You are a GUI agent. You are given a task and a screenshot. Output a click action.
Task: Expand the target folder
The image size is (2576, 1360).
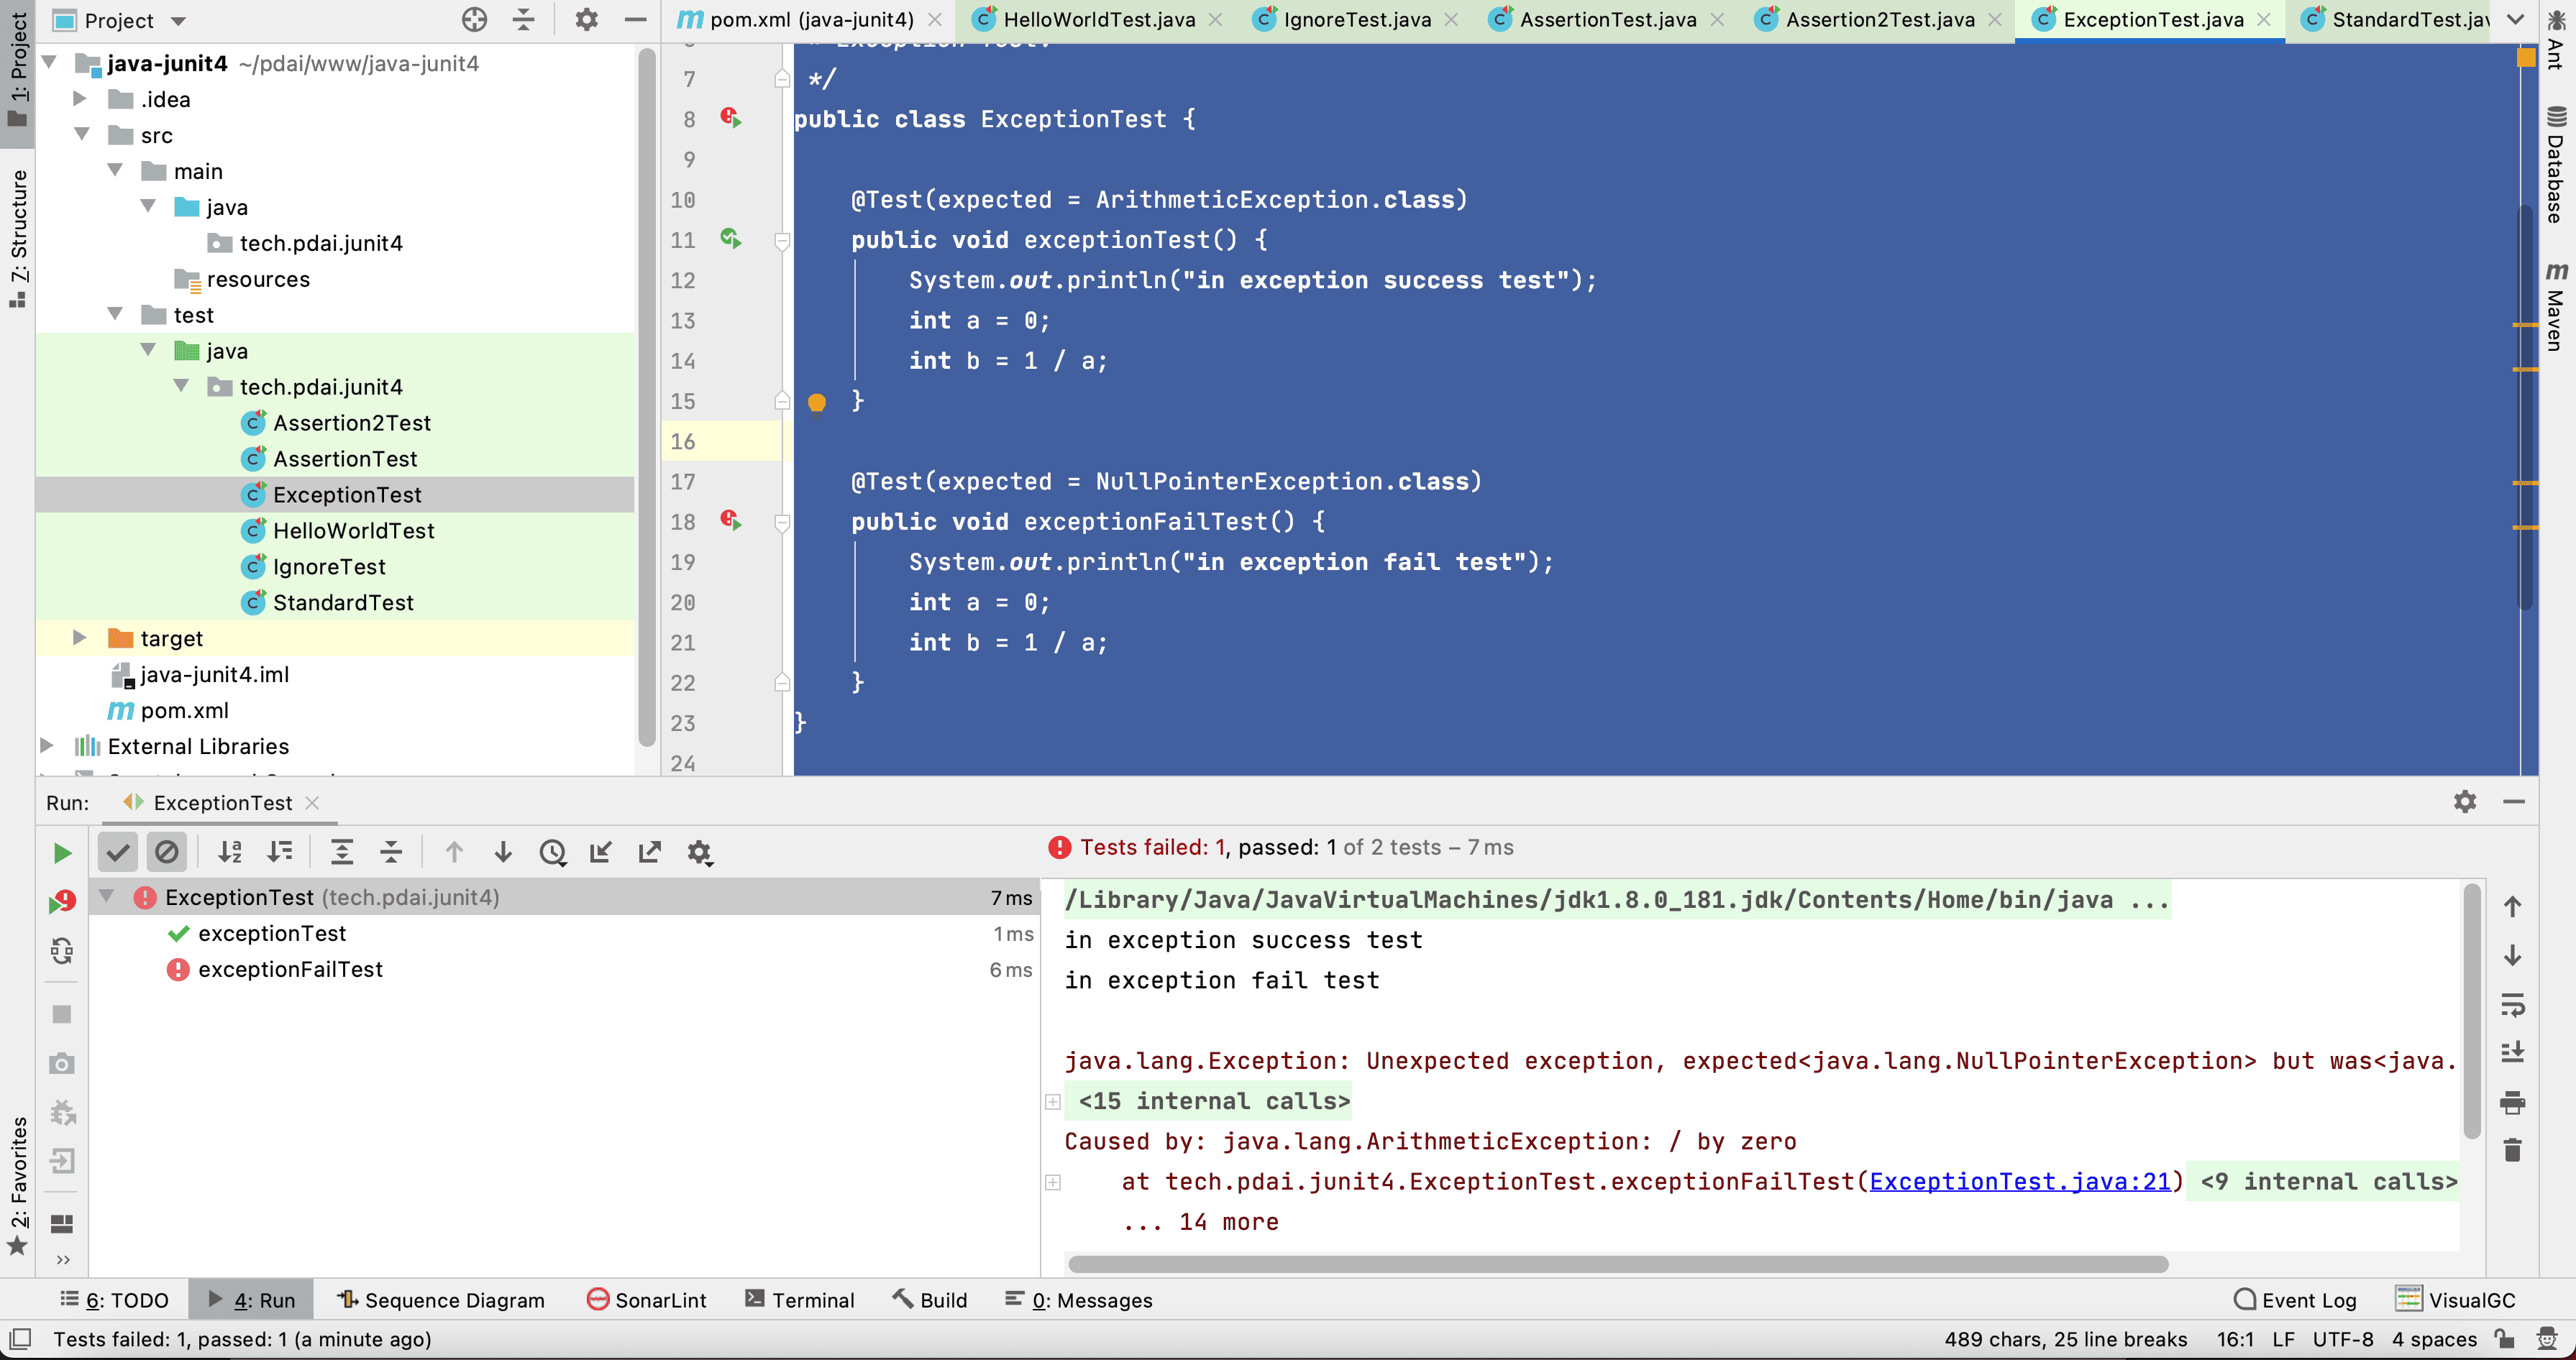click(x=80, y=638)
